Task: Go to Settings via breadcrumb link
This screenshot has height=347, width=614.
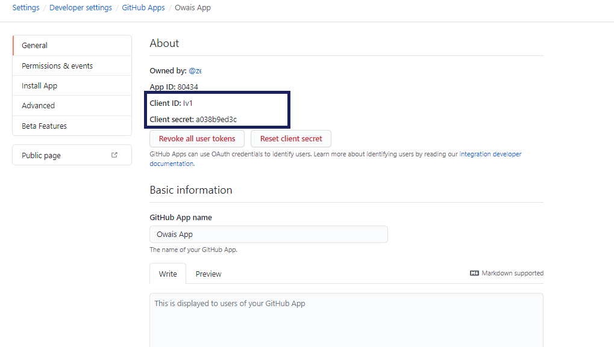Action: [x=25, y=7]
